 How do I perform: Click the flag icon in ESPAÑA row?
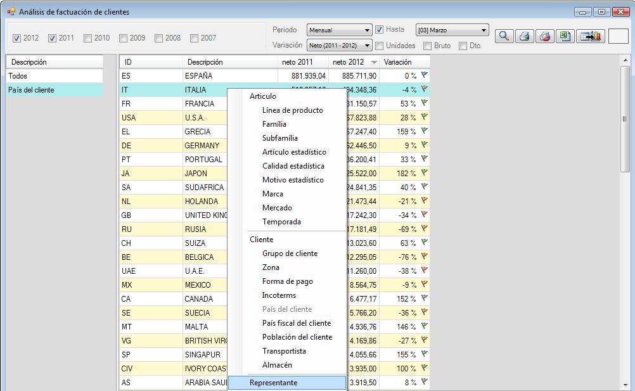coord(425,75)
